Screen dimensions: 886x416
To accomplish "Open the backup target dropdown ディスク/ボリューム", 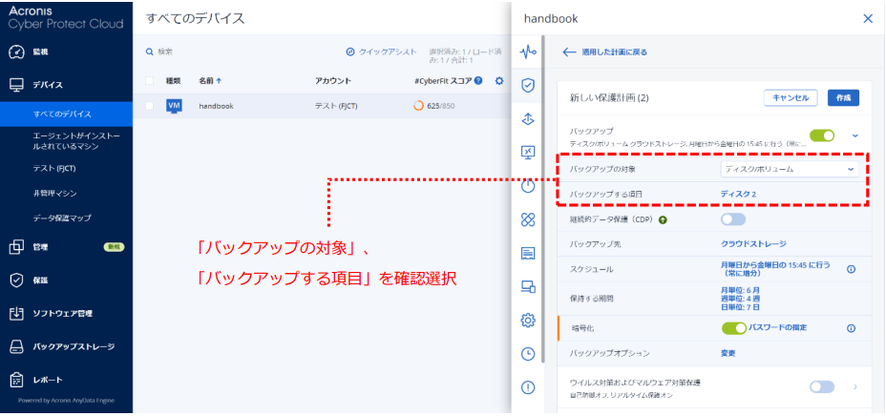I will (x=790, y=169).
